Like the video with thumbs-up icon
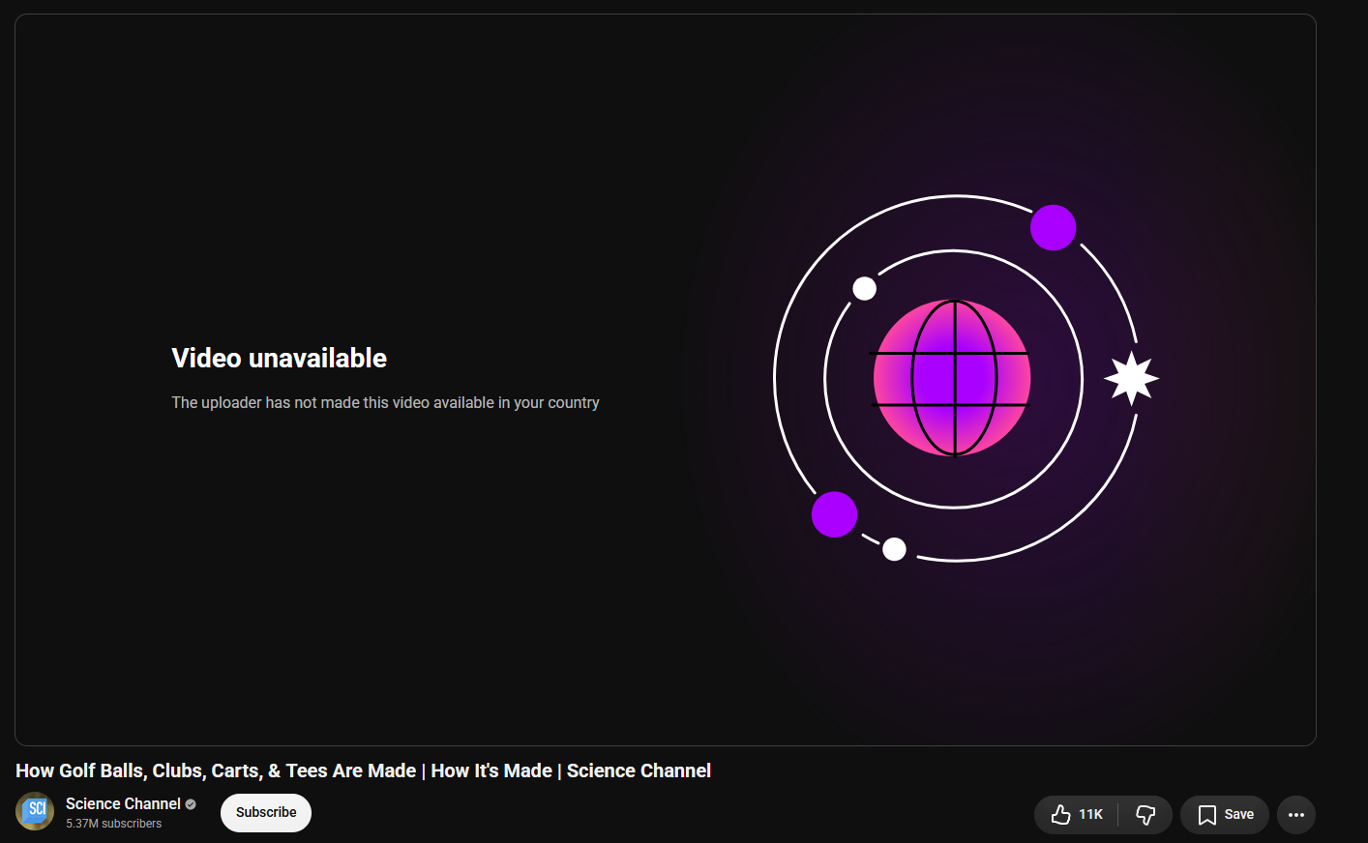 (x=1061, y=815)
